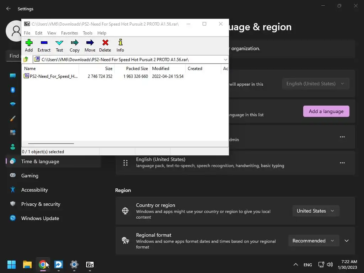
Task: Click the volume speaker icon in the tray
Action: point(330,264)
